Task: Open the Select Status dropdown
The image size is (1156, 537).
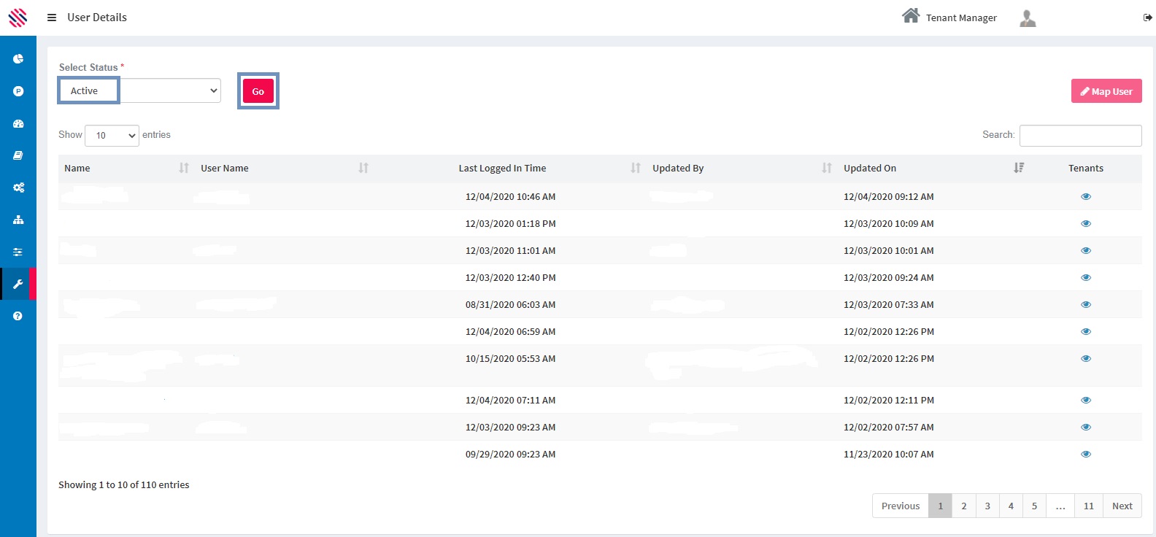Action: tap(169, 90)
